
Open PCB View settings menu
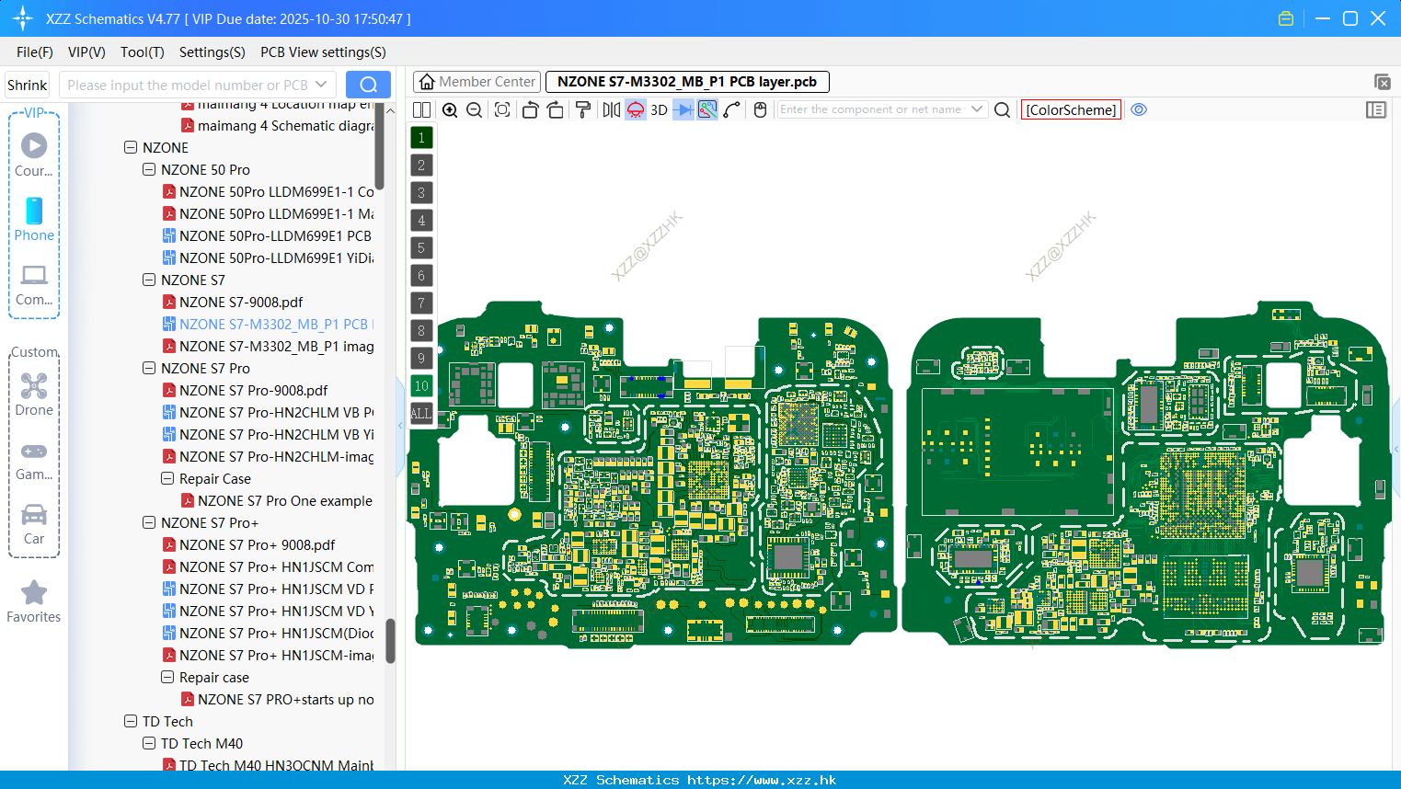point(323,52)
